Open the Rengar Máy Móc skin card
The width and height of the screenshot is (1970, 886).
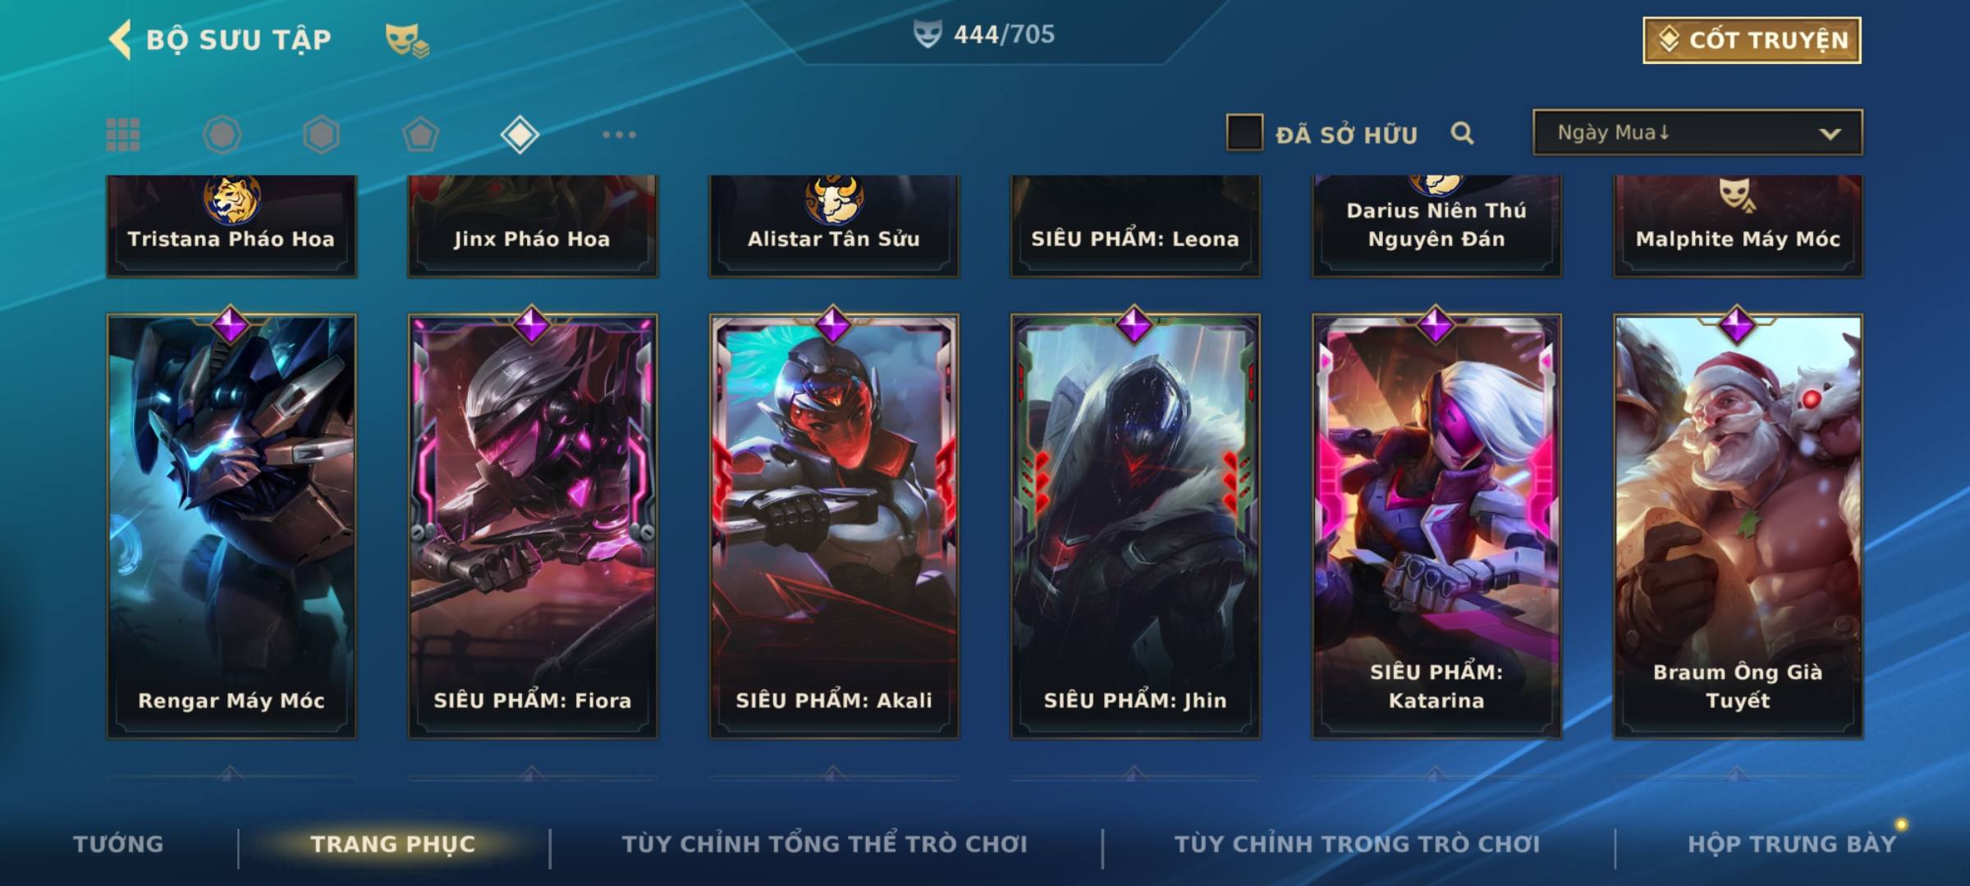pyautogui.click(x=231, y=526)
